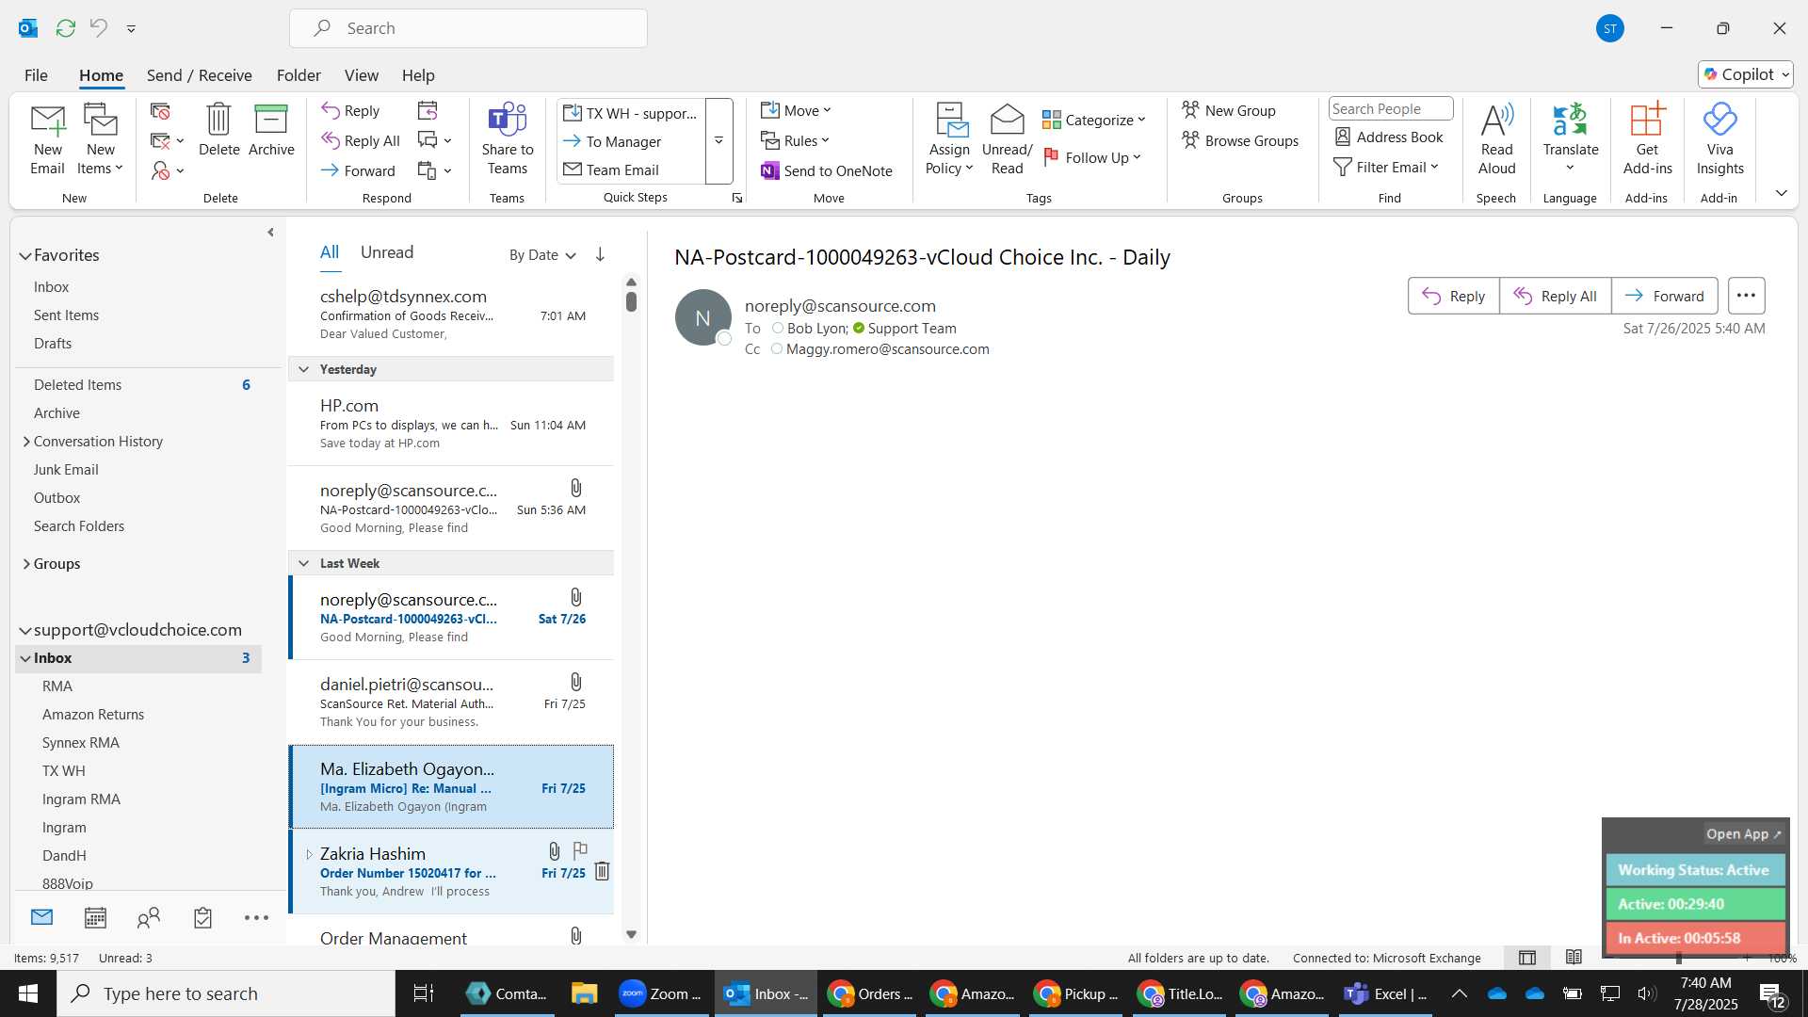This screenshot has height=1017, width=1808.
Task: Reply with a Meeting icon
Action: point(428,111)
